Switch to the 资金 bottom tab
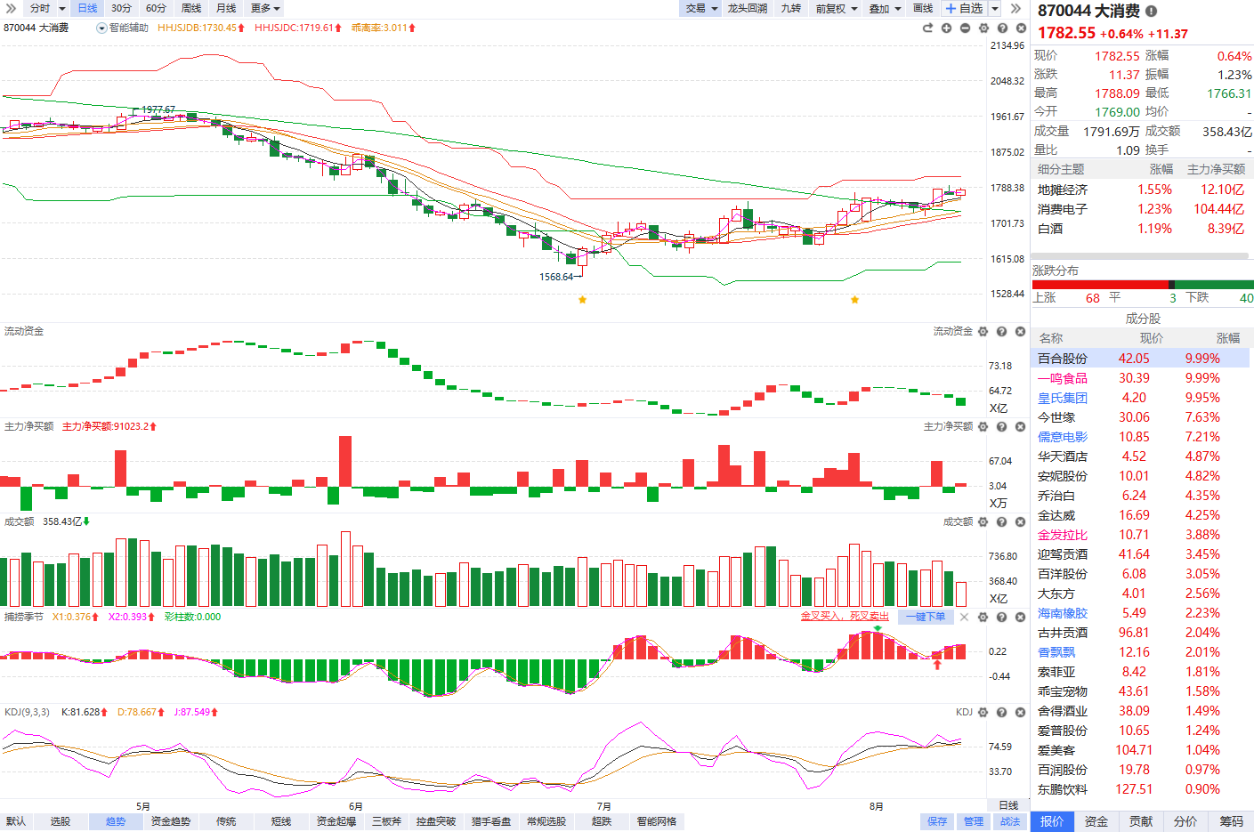1254x832 pixels. (x=1096, y=821)
